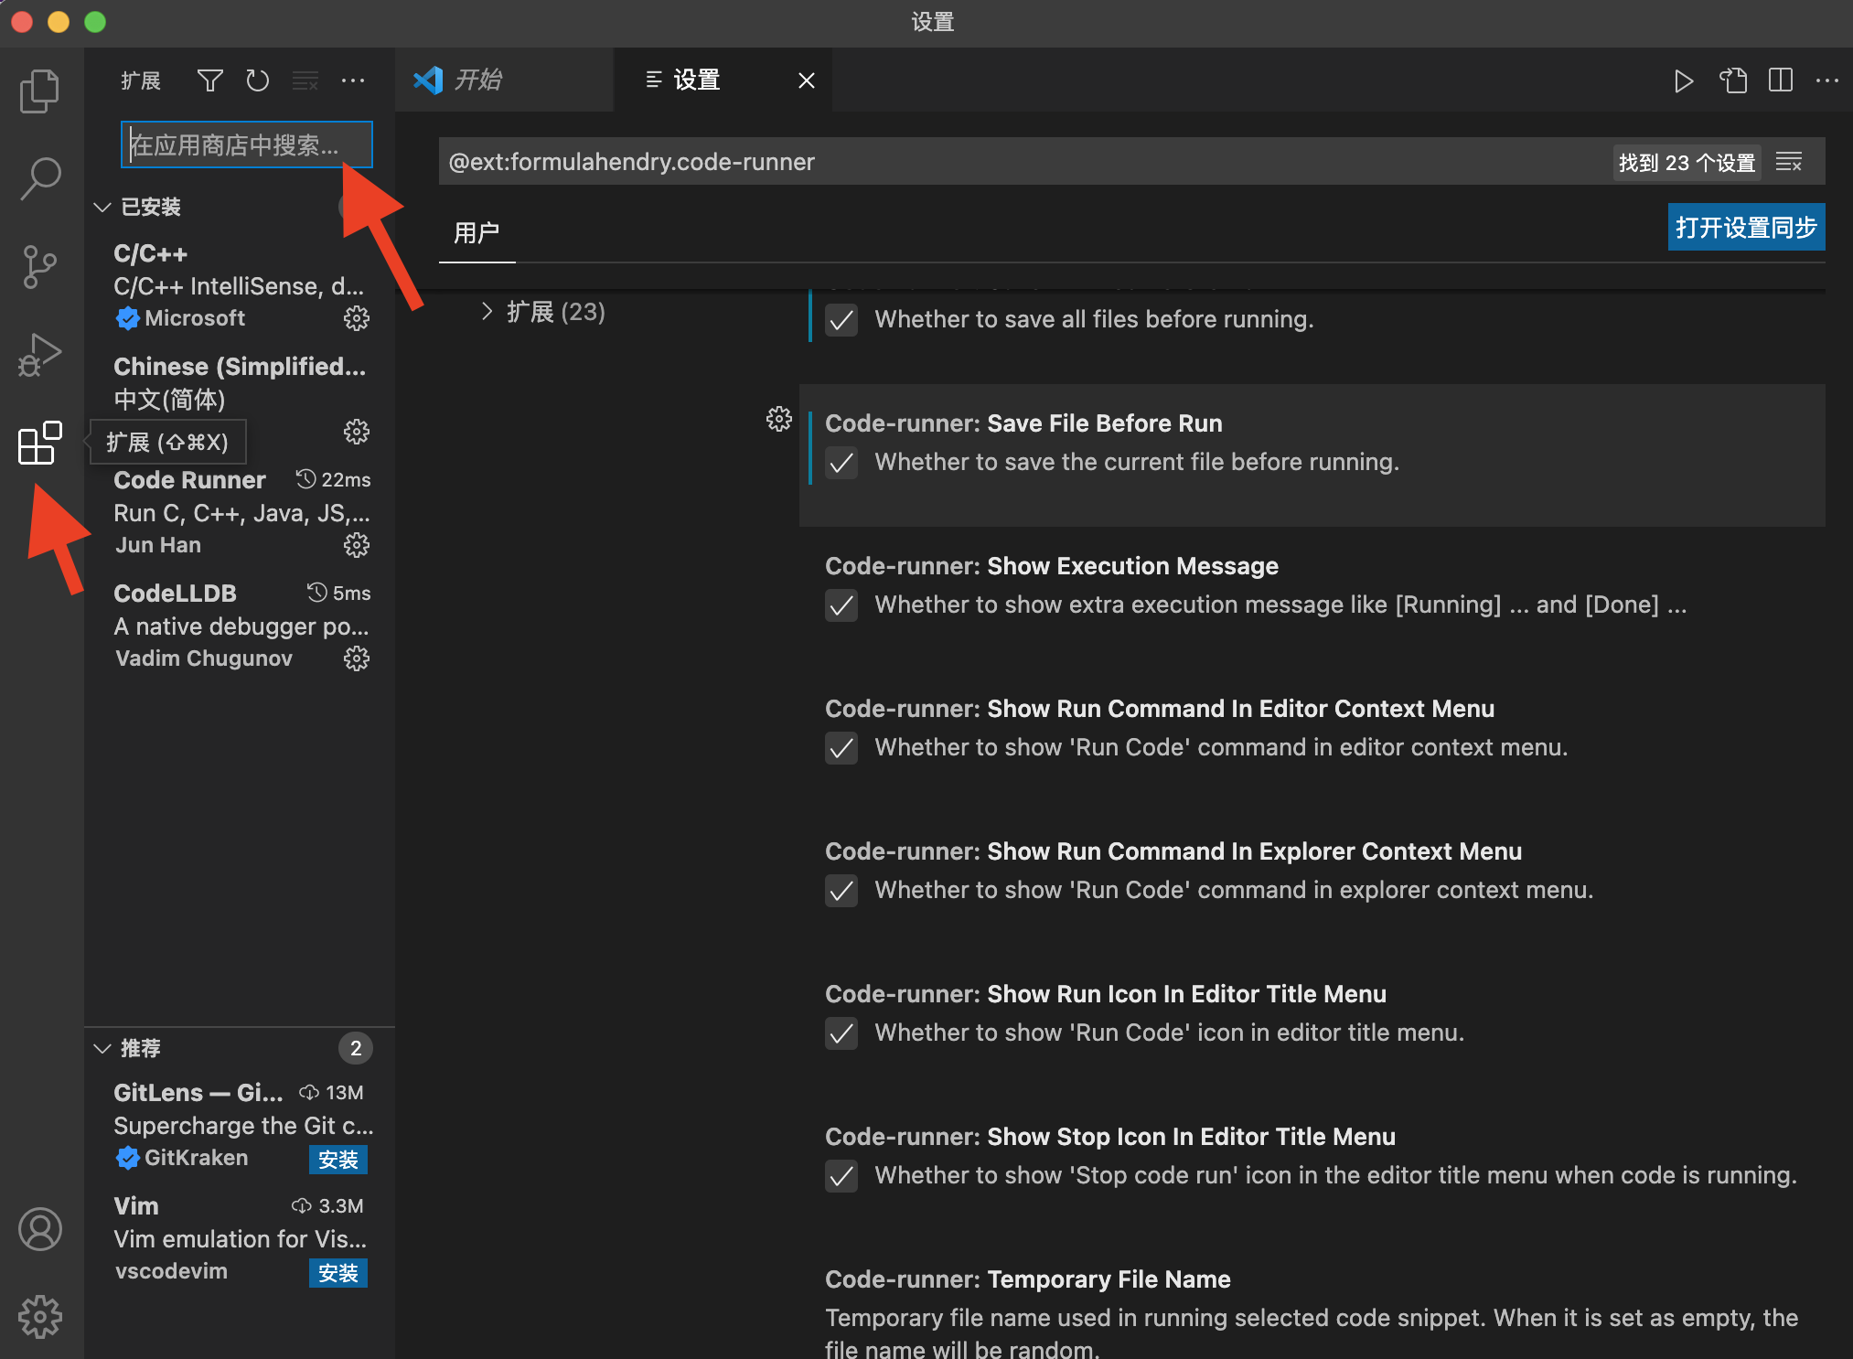Expand the 扩展 (23) tree node
This screenshot has width=1853, height=1359.
[487, 312]
